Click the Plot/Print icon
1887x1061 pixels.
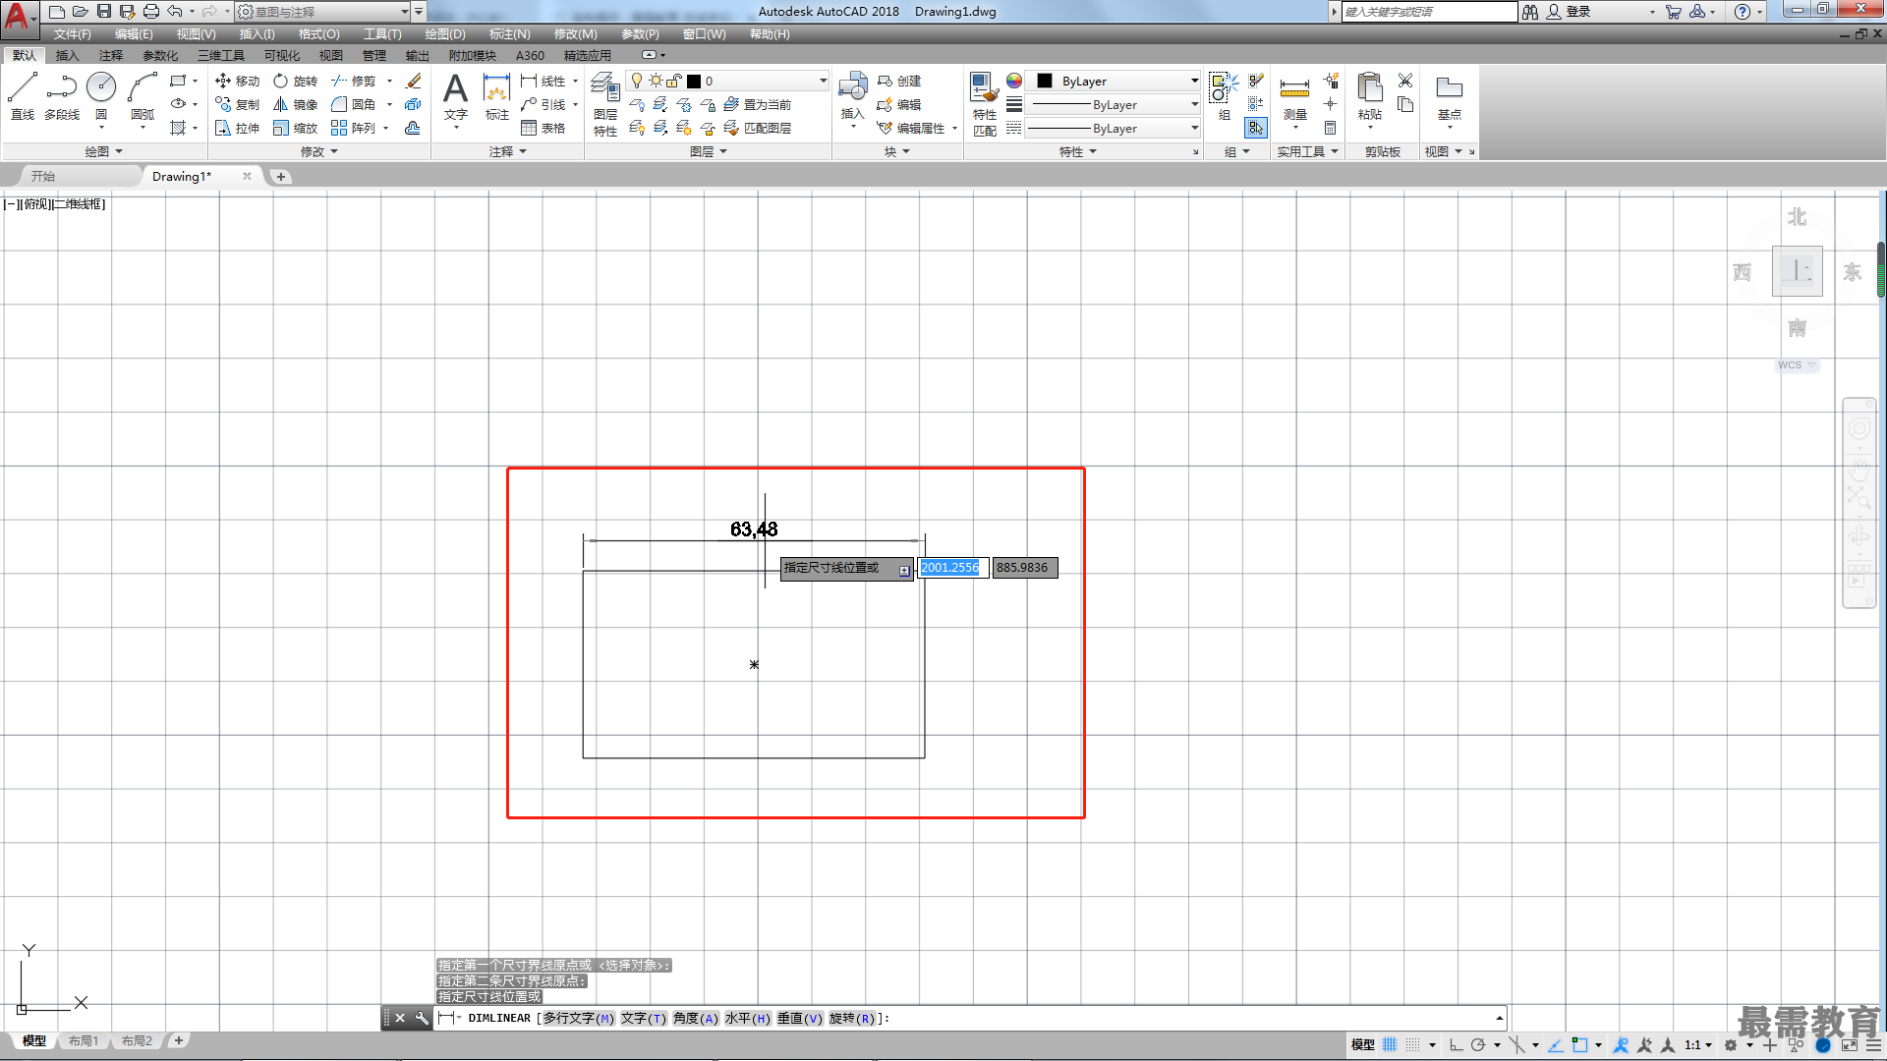pos(150,11)
